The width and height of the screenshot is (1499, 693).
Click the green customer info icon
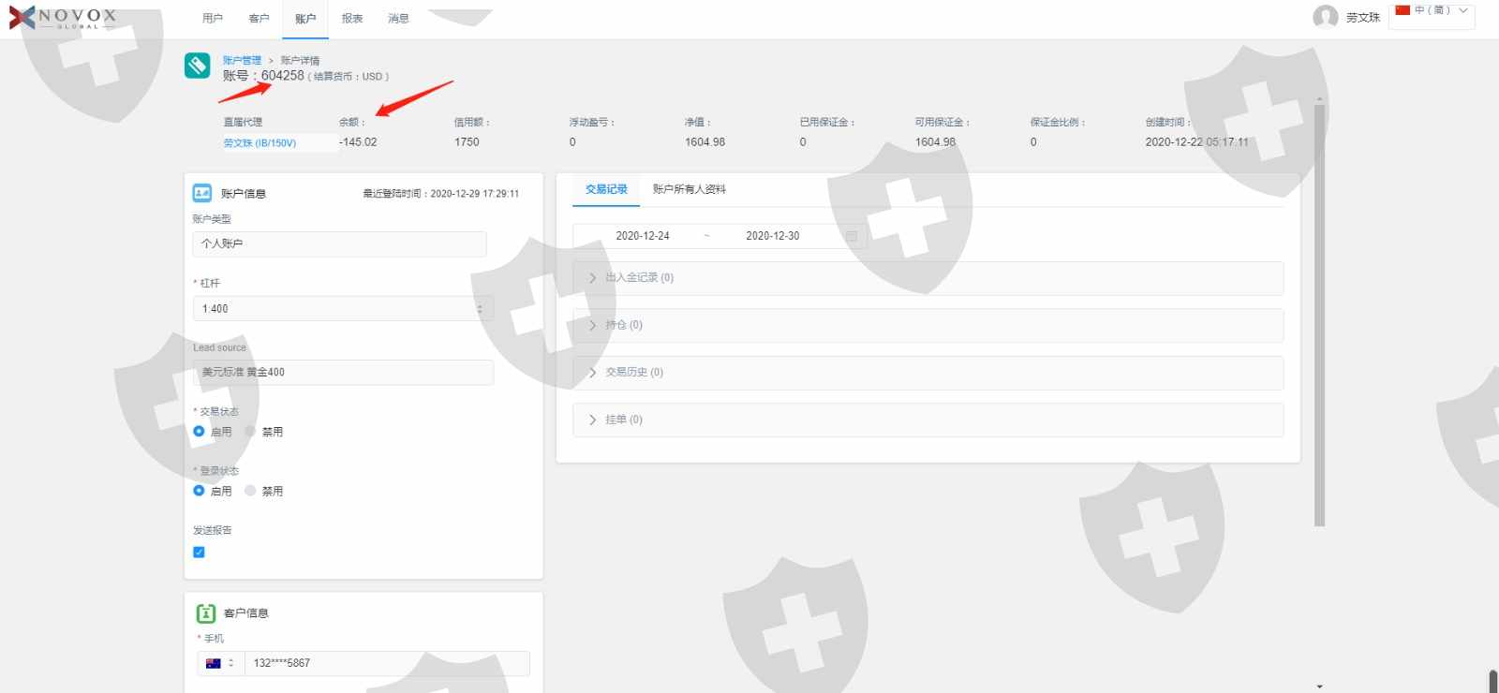point(205,613)
